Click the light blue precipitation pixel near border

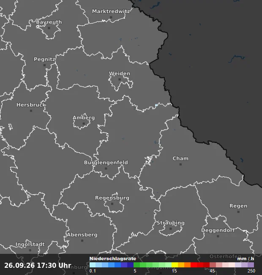(156, 105)
